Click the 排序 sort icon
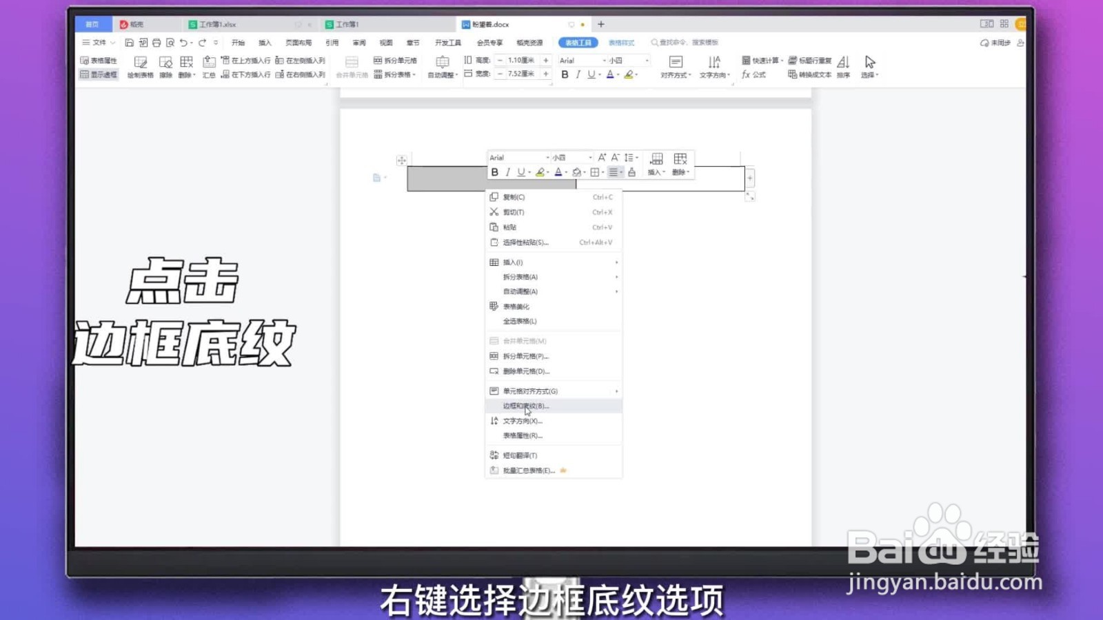Image resolution: width=1103 pixels, height=620 pixels. (843, 67)
